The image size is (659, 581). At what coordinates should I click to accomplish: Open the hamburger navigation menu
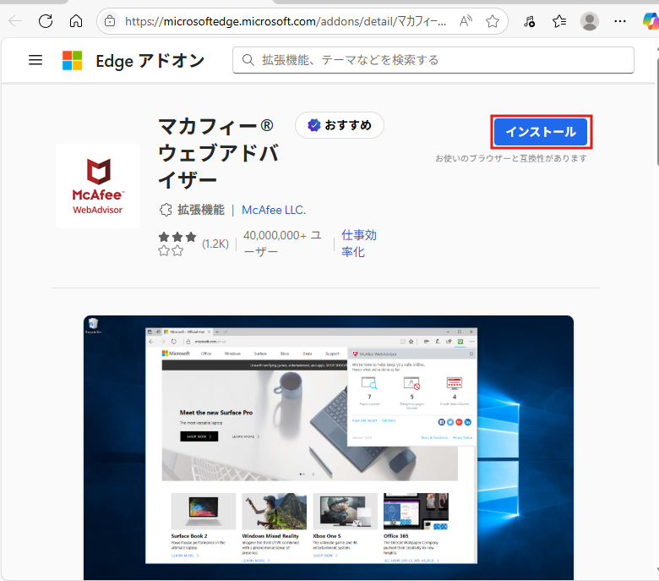pyautogui.click(x=35, y=60)
